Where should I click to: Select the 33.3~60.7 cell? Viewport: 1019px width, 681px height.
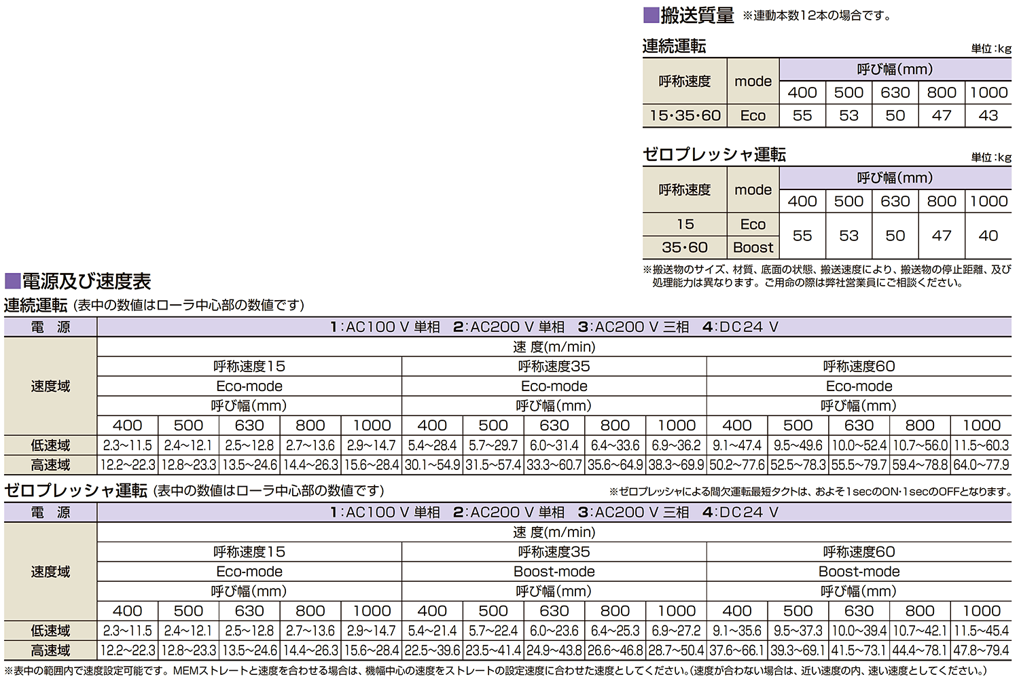click(x=554, y=465)
